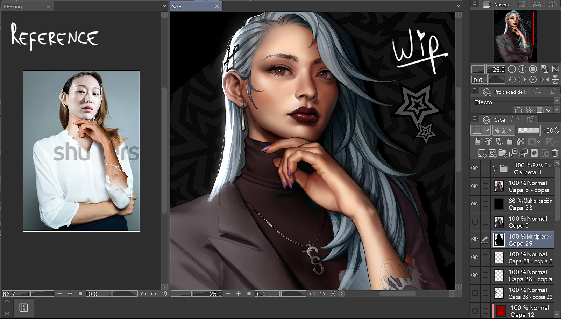
Task: Show the Capa 5 layer
Action: [x=475, y=222]
